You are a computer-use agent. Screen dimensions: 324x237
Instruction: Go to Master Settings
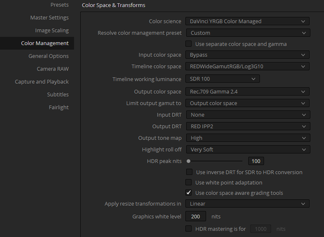pos(50,17)
